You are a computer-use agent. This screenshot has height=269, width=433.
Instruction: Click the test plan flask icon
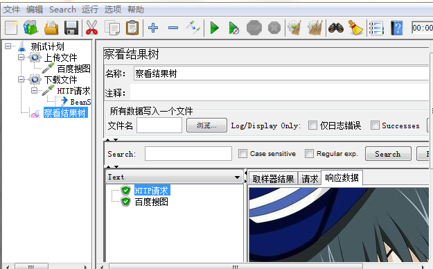point(21,46)
